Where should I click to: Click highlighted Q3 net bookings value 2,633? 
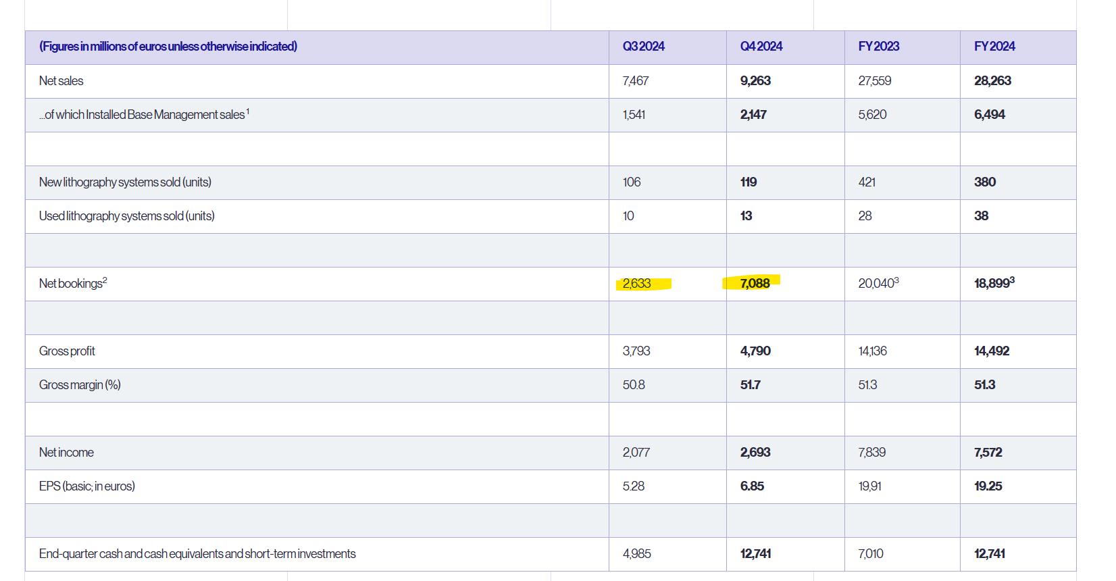(x=636, y=284)
